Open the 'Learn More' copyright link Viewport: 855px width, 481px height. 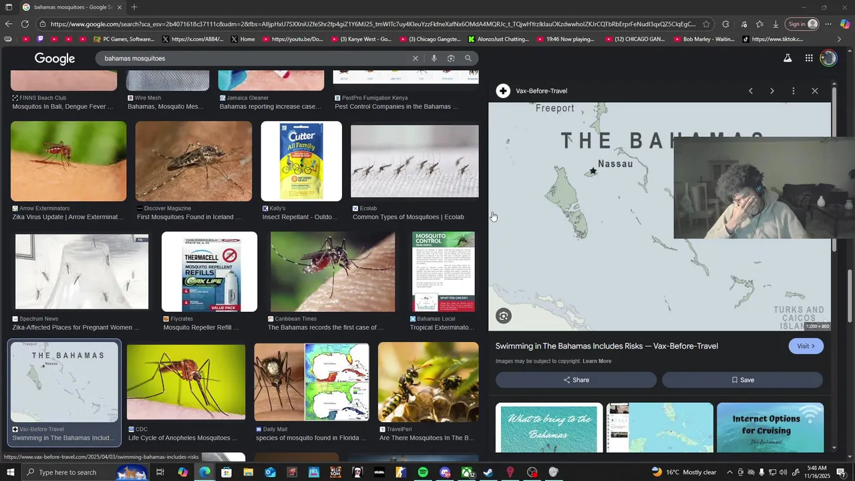pos(596,361)
